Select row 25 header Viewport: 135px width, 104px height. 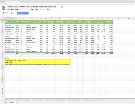[2, 73]
